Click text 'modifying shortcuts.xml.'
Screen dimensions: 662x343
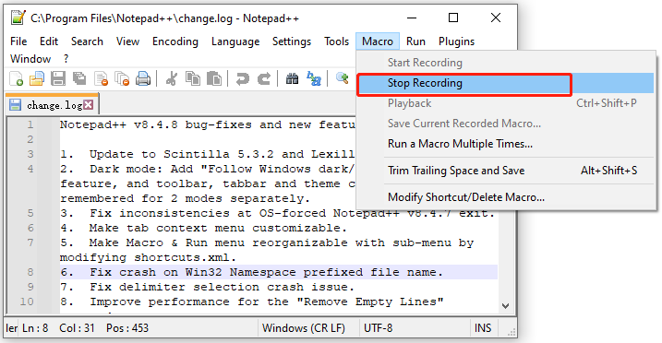tap(149, 257)
